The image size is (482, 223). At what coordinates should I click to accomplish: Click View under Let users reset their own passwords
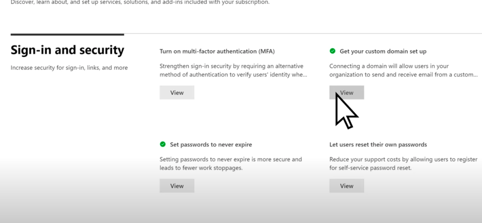(x=347, y=186)
